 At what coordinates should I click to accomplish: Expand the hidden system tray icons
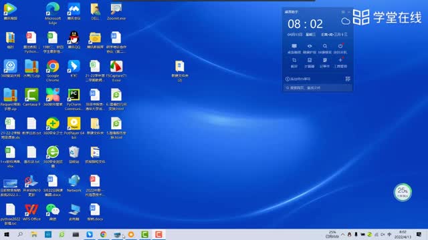point(343,234)
